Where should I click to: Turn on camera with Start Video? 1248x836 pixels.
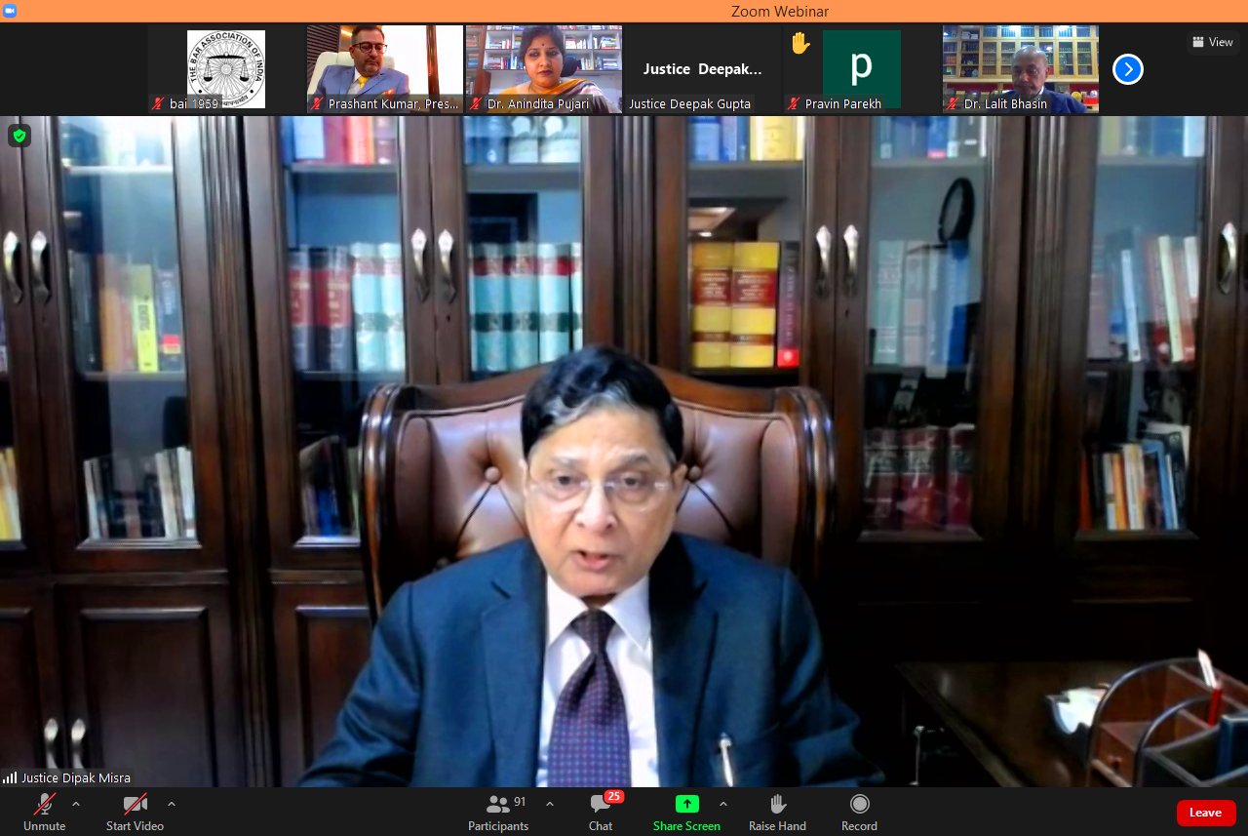point(135,812)
